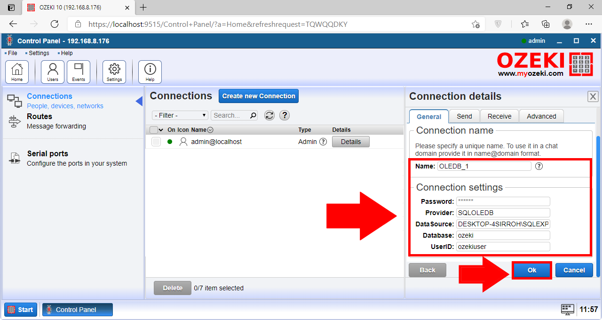Click the browser refresh button

55,24
